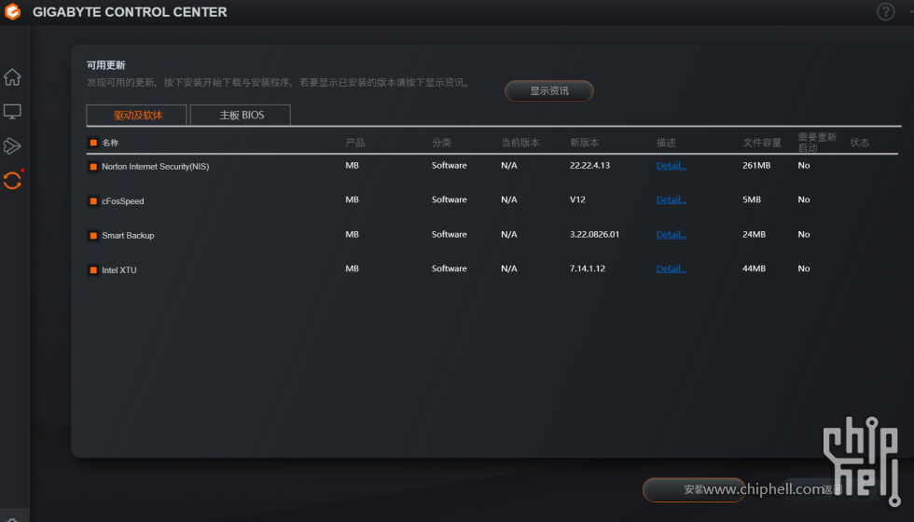Open Detail link for Norton Internet Security

[671, 166]
